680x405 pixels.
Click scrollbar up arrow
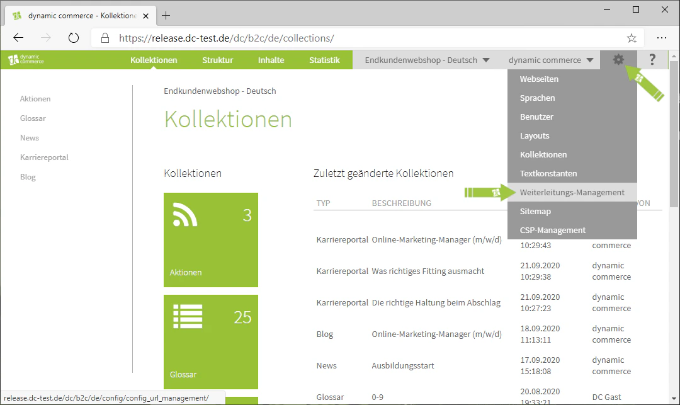pyautogui.click(x=673, y=55)
